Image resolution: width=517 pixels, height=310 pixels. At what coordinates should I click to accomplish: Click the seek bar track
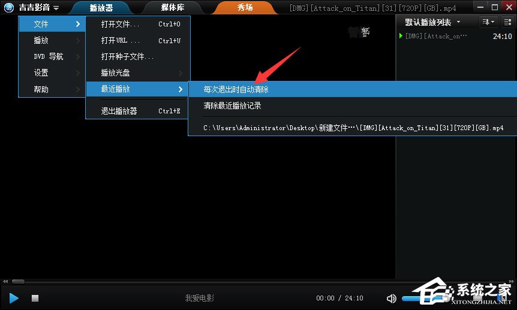260,281
